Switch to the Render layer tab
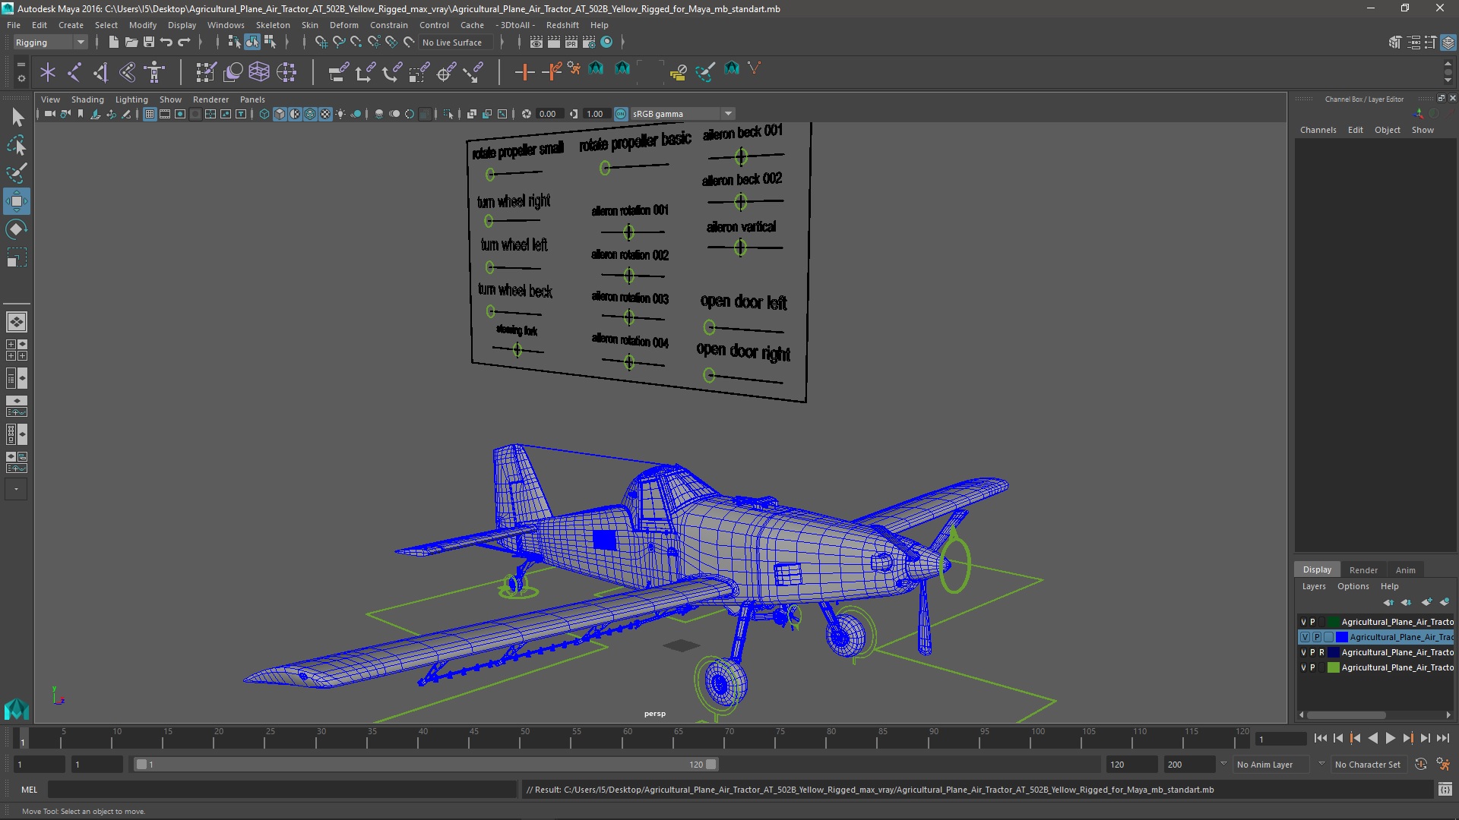This screenshot has width=1459, height=820. coord(1363,570)
